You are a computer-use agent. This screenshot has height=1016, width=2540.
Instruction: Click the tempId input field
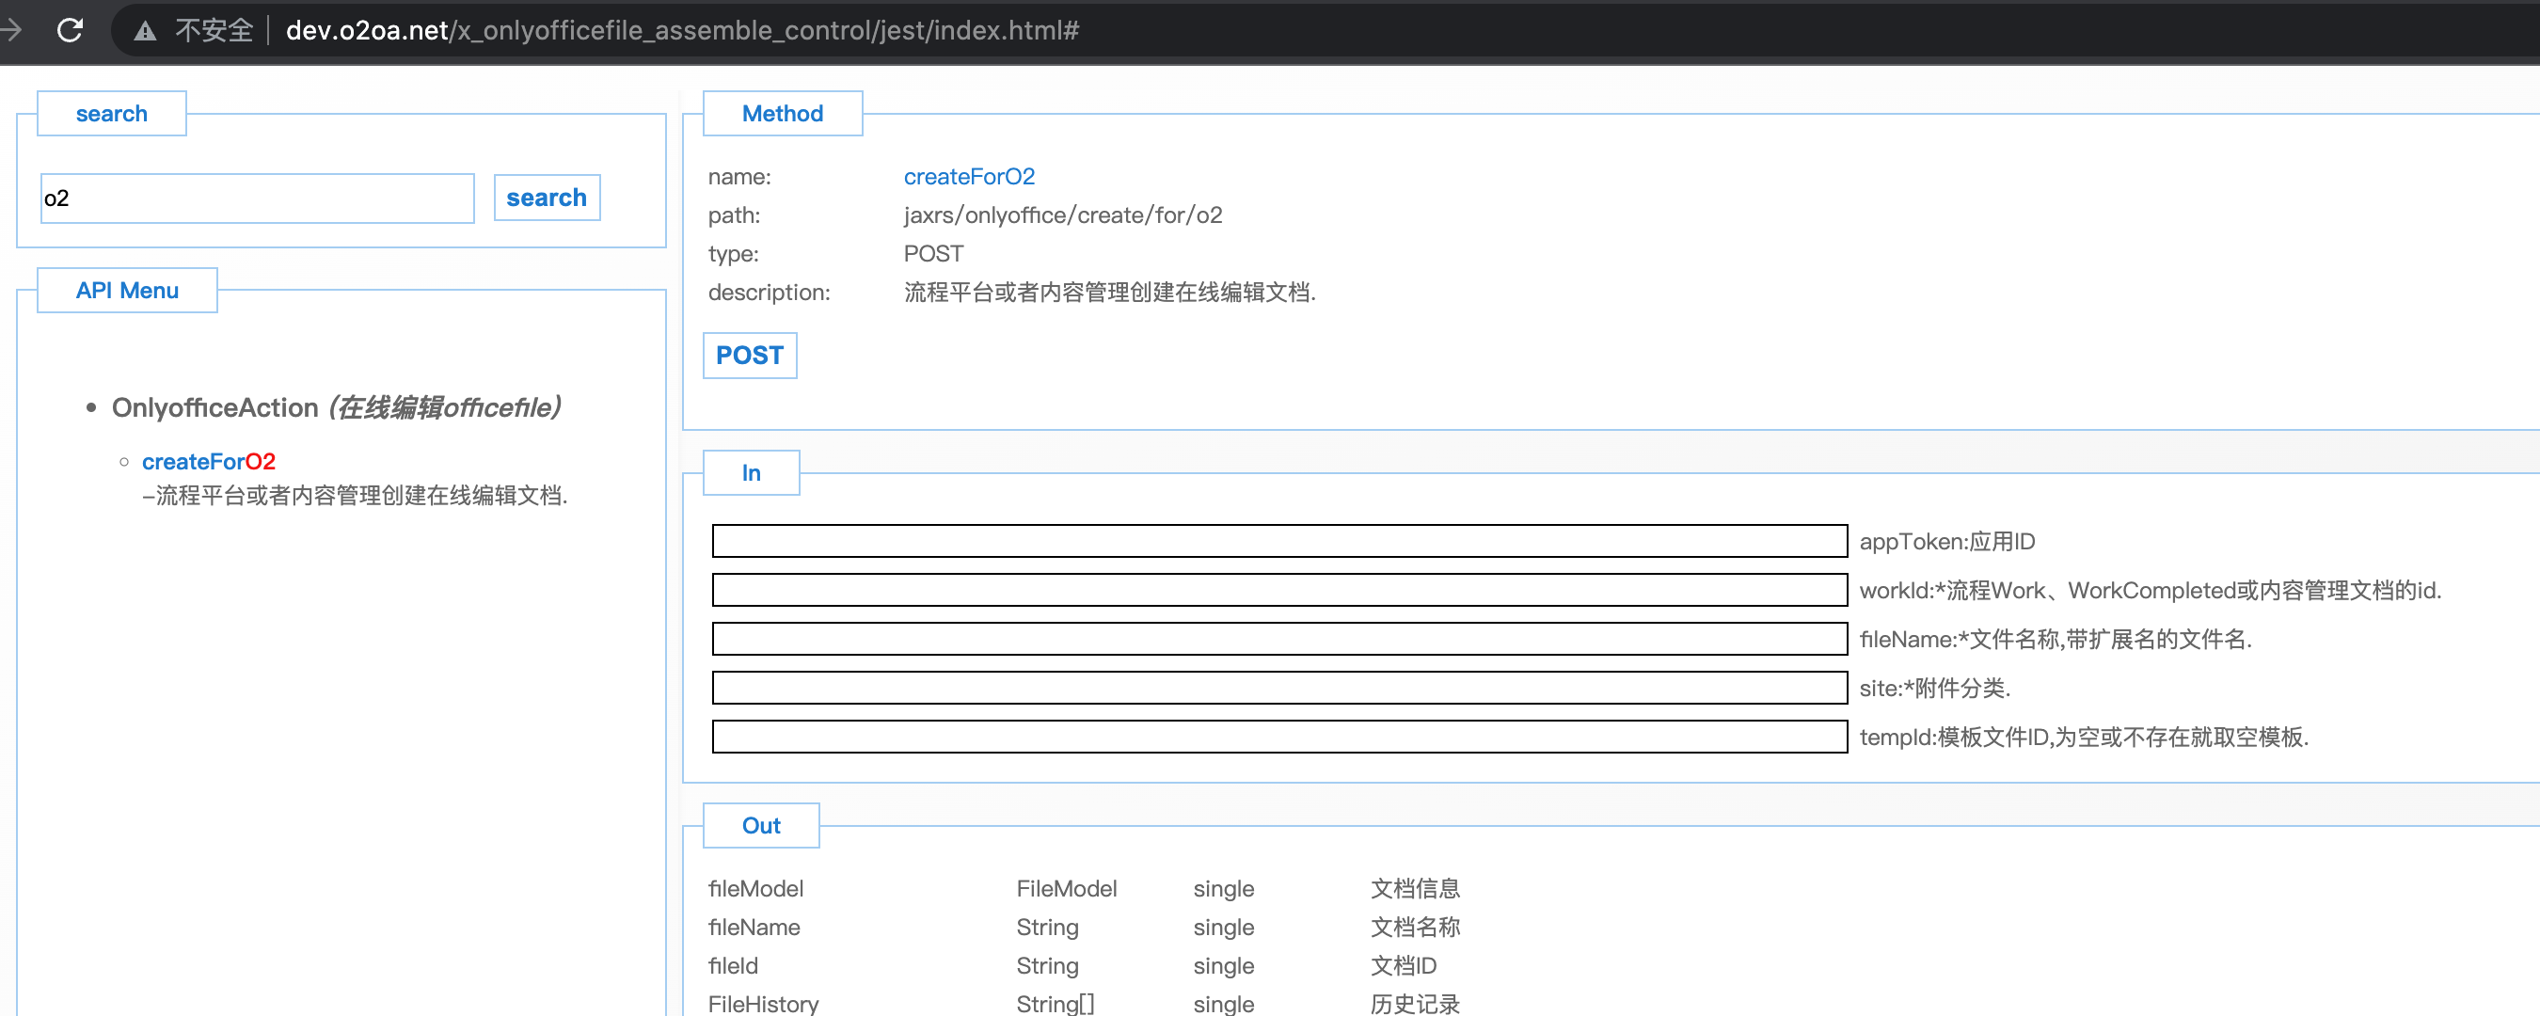(1278, 737)
